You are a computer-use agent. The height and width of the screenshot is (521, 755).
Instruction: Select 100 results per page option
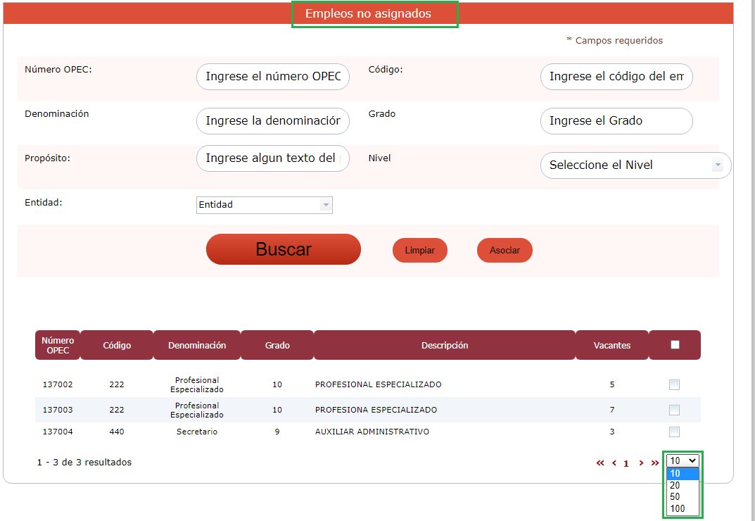[x=677, y=508]
